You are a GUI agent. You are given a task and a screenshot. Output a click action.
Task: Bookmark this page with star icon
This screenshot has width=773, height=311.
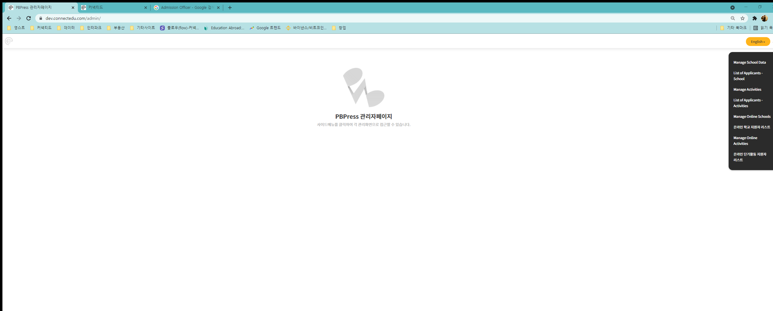[742, 18]
